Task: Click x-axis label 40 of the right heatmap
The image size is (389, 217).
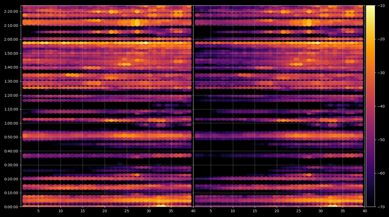Action: pos(365,211)
